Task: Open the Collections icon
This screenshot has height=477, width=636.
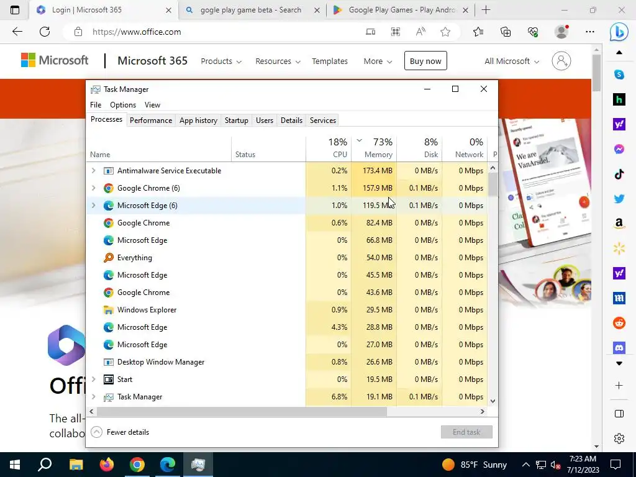Action: (506, 32)
